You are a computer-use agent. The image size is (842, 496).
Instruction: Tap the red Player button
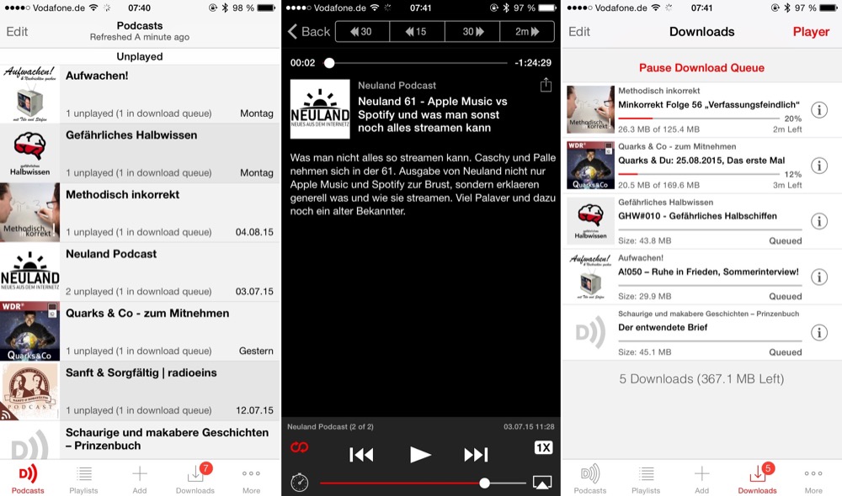[811, 32]
